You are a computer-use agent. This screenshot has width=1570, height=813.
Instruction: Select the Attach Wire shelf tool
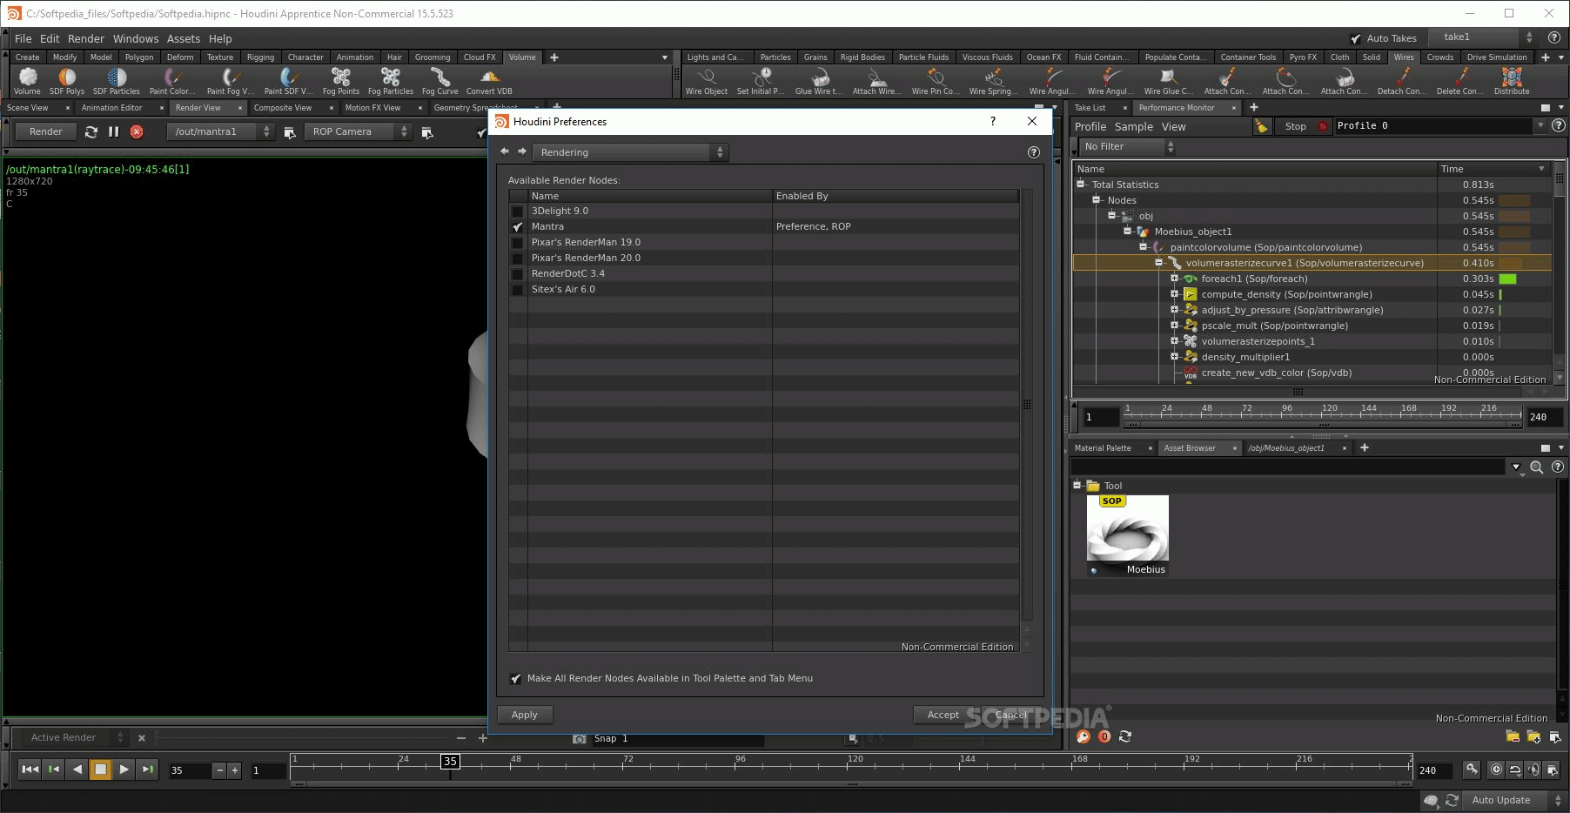pos(877,81)
